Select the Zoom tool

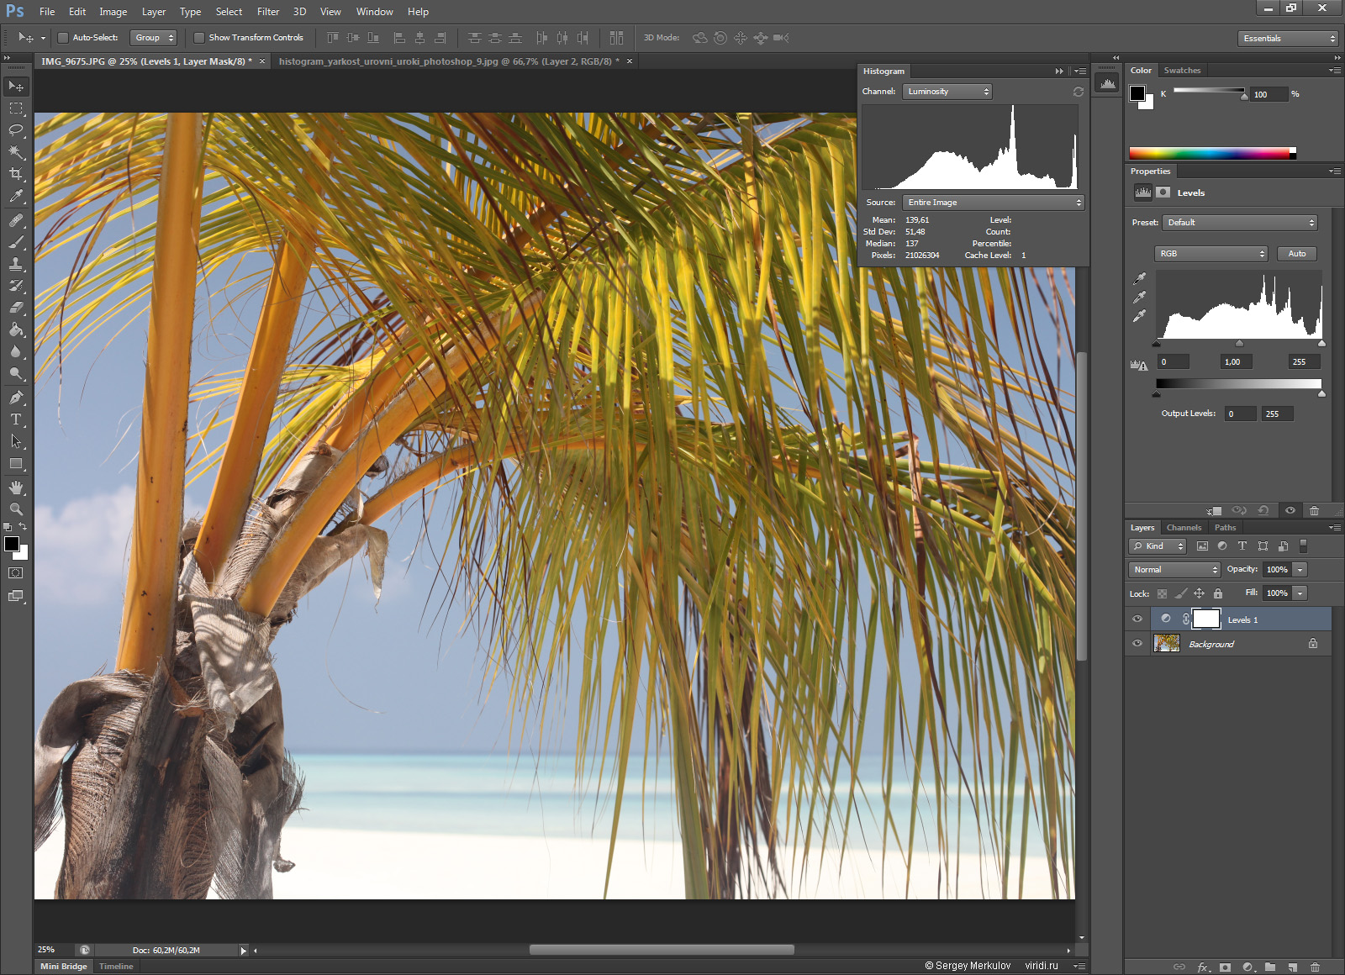16,509
